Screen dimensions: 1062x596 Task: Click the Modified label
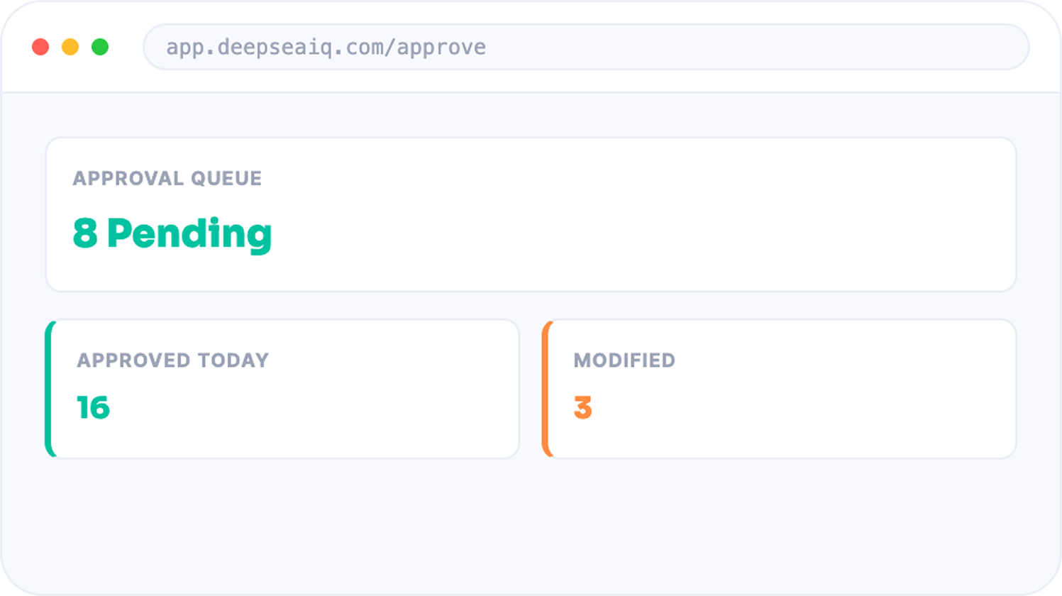[x=624, y=360]
